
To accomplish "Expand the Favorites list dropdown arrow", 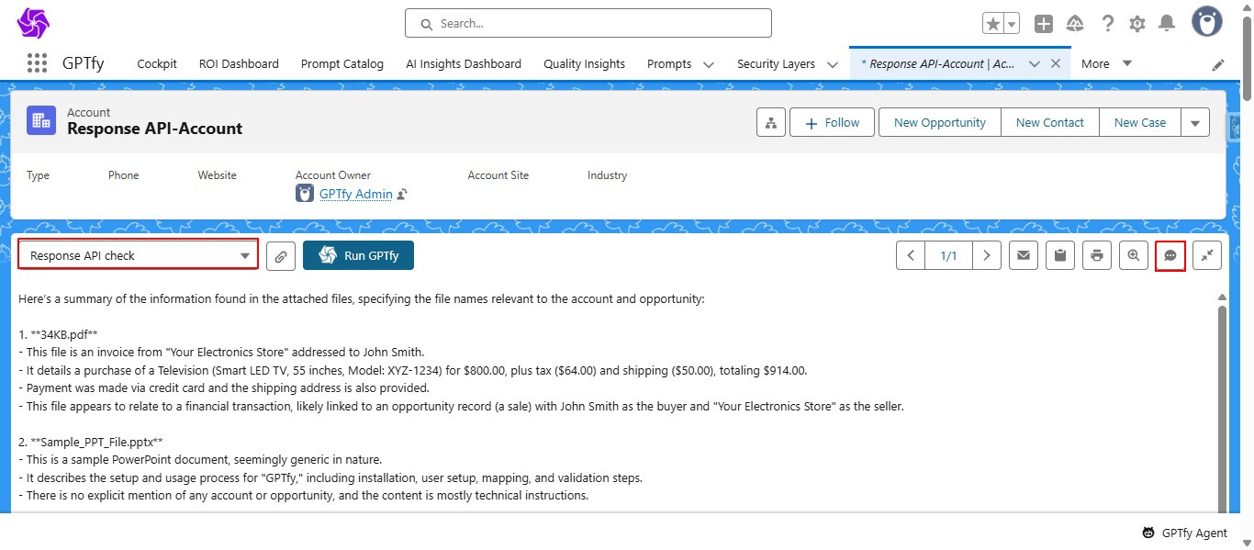I will (x=1012, y=24).
